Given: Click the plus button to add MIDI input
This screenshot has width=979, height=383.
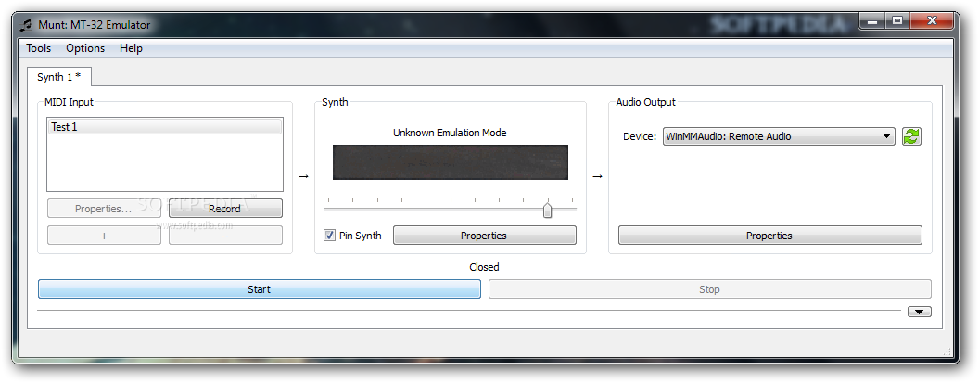Looking at the screenshot, I should (104, 236).
